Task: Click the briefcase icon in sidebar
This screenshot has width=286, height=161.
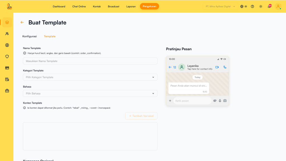Action: (7, 91)
